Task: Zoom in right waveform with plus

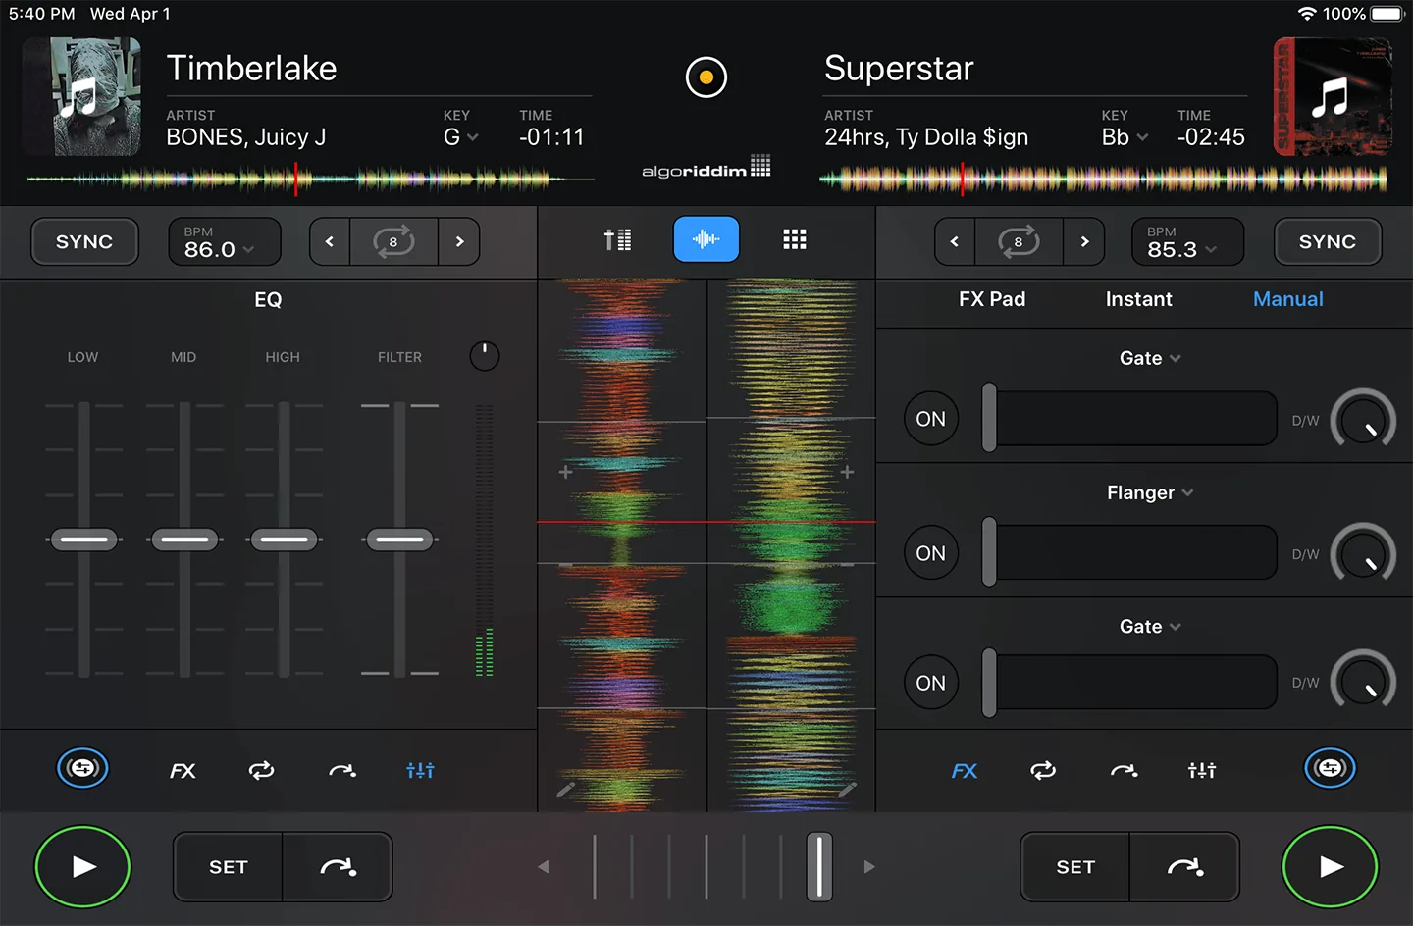Action: (x=847, y=472)
